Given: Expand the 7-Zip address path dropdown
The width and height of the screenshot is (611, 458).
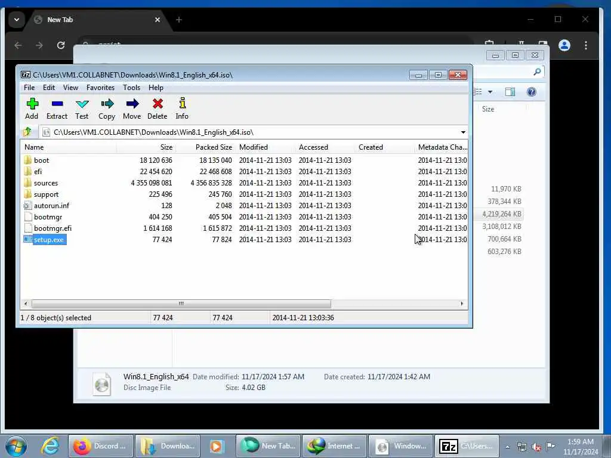Looking at the screenshot, I should 463,132.
